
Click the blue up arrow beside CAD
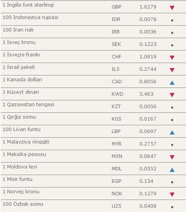pyautogui.click(x=172, y=82)
